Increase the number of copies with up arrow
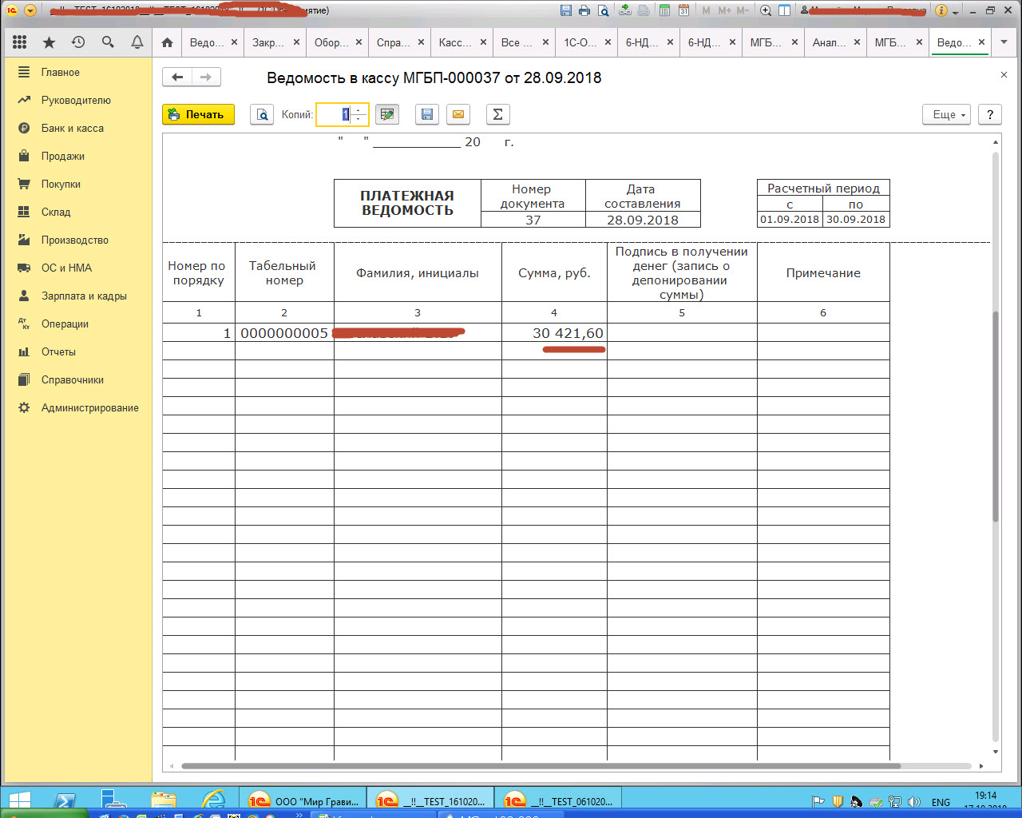Viewport: 1022px width, 818px height. pyautogui.click(x=358, y=110)
